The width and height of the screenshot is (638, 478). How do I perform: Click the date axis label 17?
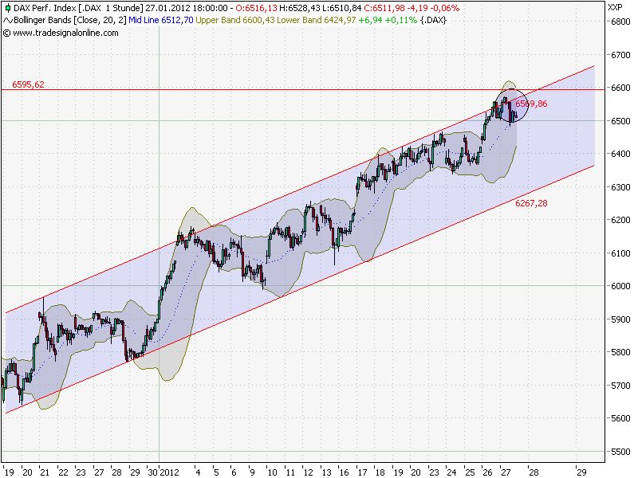pyautogui.click(x=362, y=472)
